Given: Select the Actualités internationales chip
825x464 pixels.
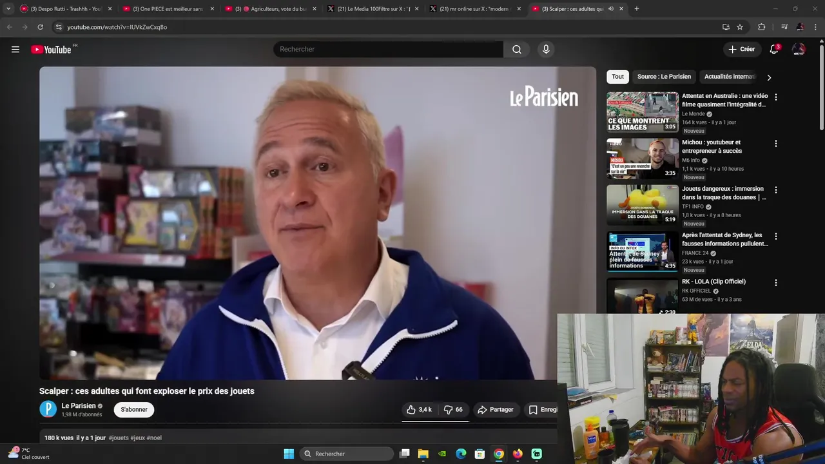Looking at the screenshot, I should click(x=729, y=77).
